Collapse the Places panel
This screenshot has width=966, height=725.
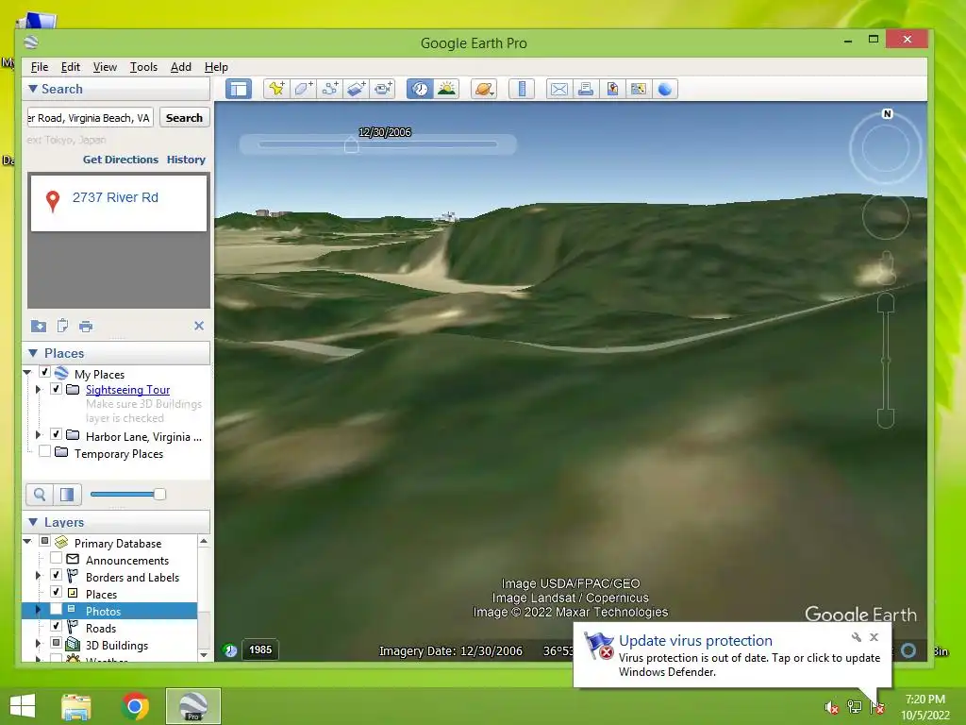point(33,353)
